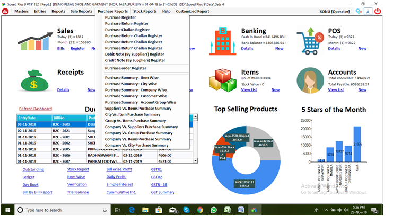Open Skype from the taskbar
Image resolution: width=393 pixels, height=216 pixels.
tap(186, 210)
